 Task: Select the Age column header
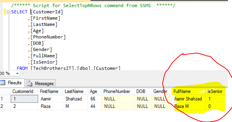pyautogui.click(x=95, y=91)
